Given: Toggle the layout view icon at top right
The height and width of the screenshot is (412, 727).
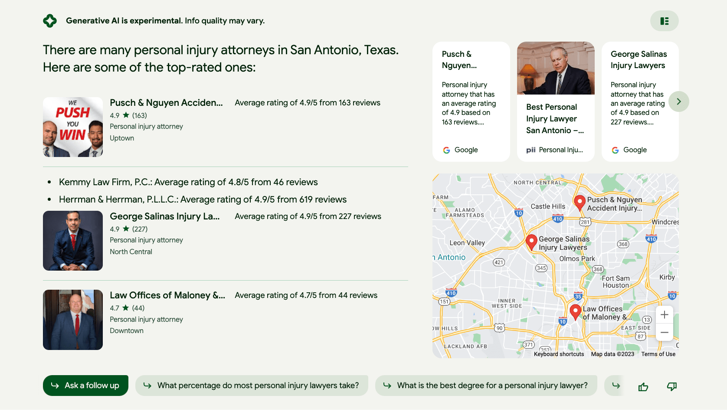Looking at the screenshot, I should click(664, 21).
